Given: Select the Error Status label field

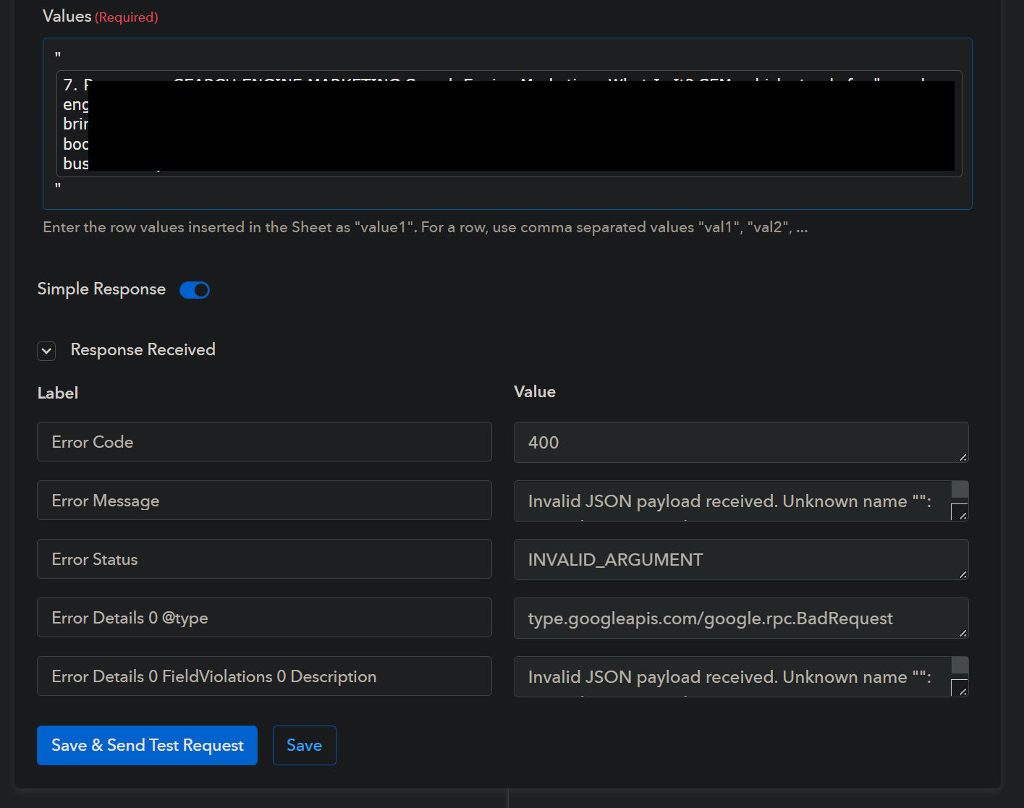Looking at the screenshot, I should (x=264, y=559).
